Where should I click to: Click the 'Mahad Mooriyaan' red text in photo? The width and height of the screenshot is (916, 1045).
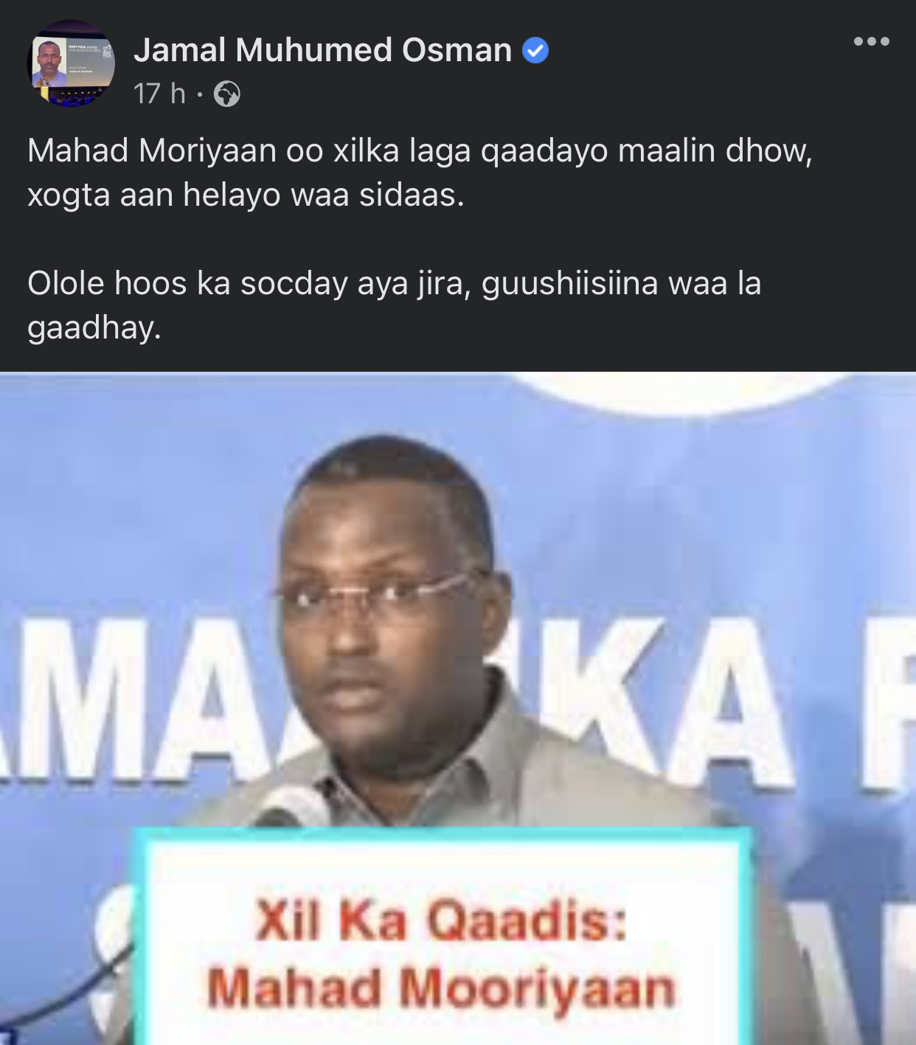point(441,988)
